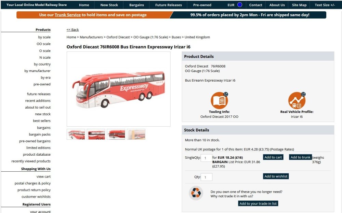Open the New Stock menu
The image size is (342, 213).
[109, 5]
